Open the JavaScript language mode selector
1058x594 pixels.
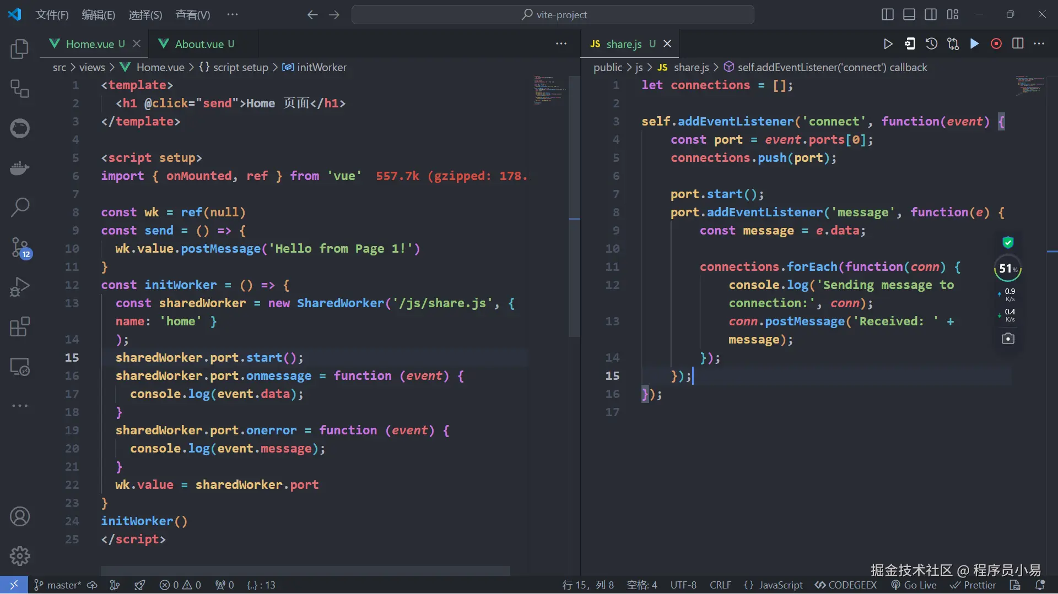[773, 585]
